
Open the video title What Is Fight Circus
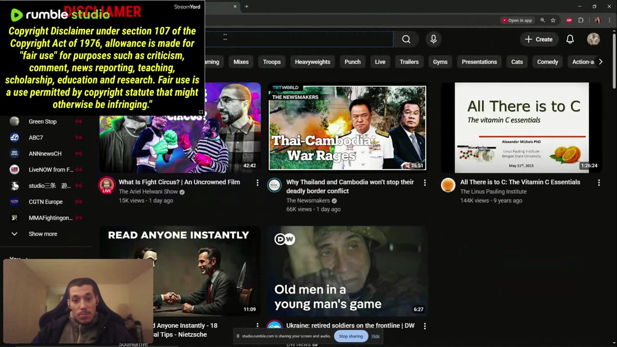(179, 182)
